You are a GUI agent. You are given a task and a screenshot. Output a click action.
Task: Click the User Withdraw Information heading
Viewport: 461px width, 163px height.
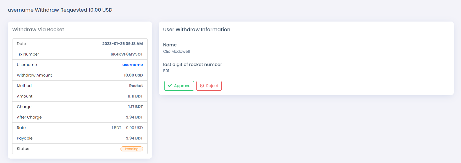(197, 30)
